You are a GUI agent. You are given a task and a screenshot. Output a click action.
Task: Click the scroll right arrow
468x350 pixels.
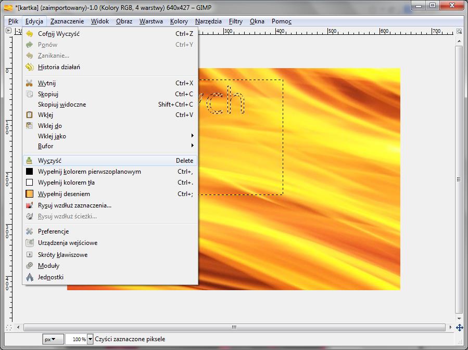[x=450, y=327]
